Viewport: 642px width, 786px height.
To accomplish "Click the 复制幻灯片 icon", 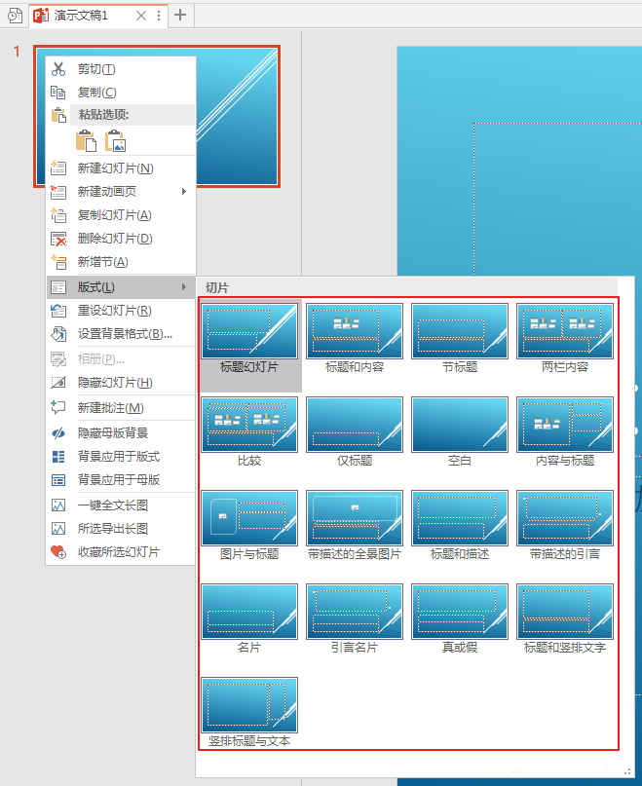I will click(58, 215).
